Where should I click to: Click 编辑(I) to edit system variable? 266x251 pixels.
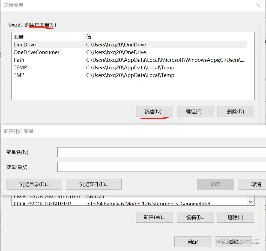195,217
